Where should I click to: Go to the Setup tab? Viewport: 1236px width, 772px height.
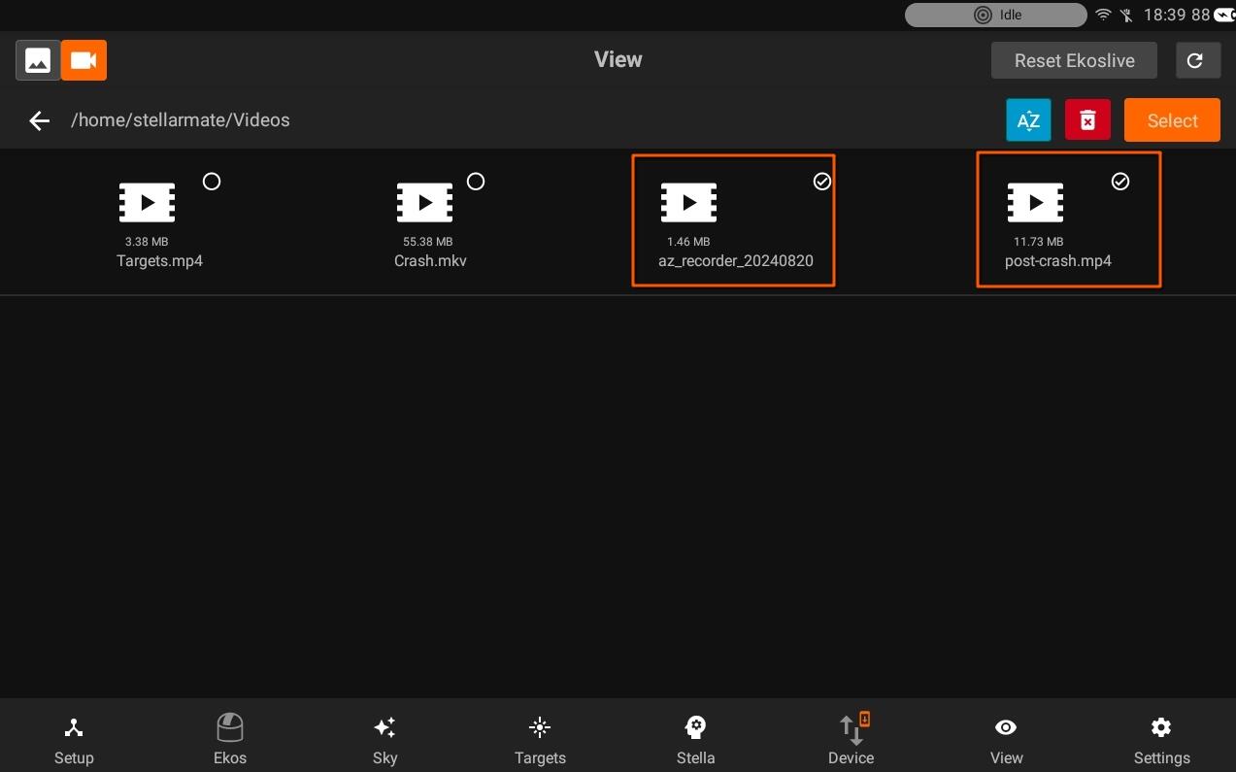click(x=74, y=741)
